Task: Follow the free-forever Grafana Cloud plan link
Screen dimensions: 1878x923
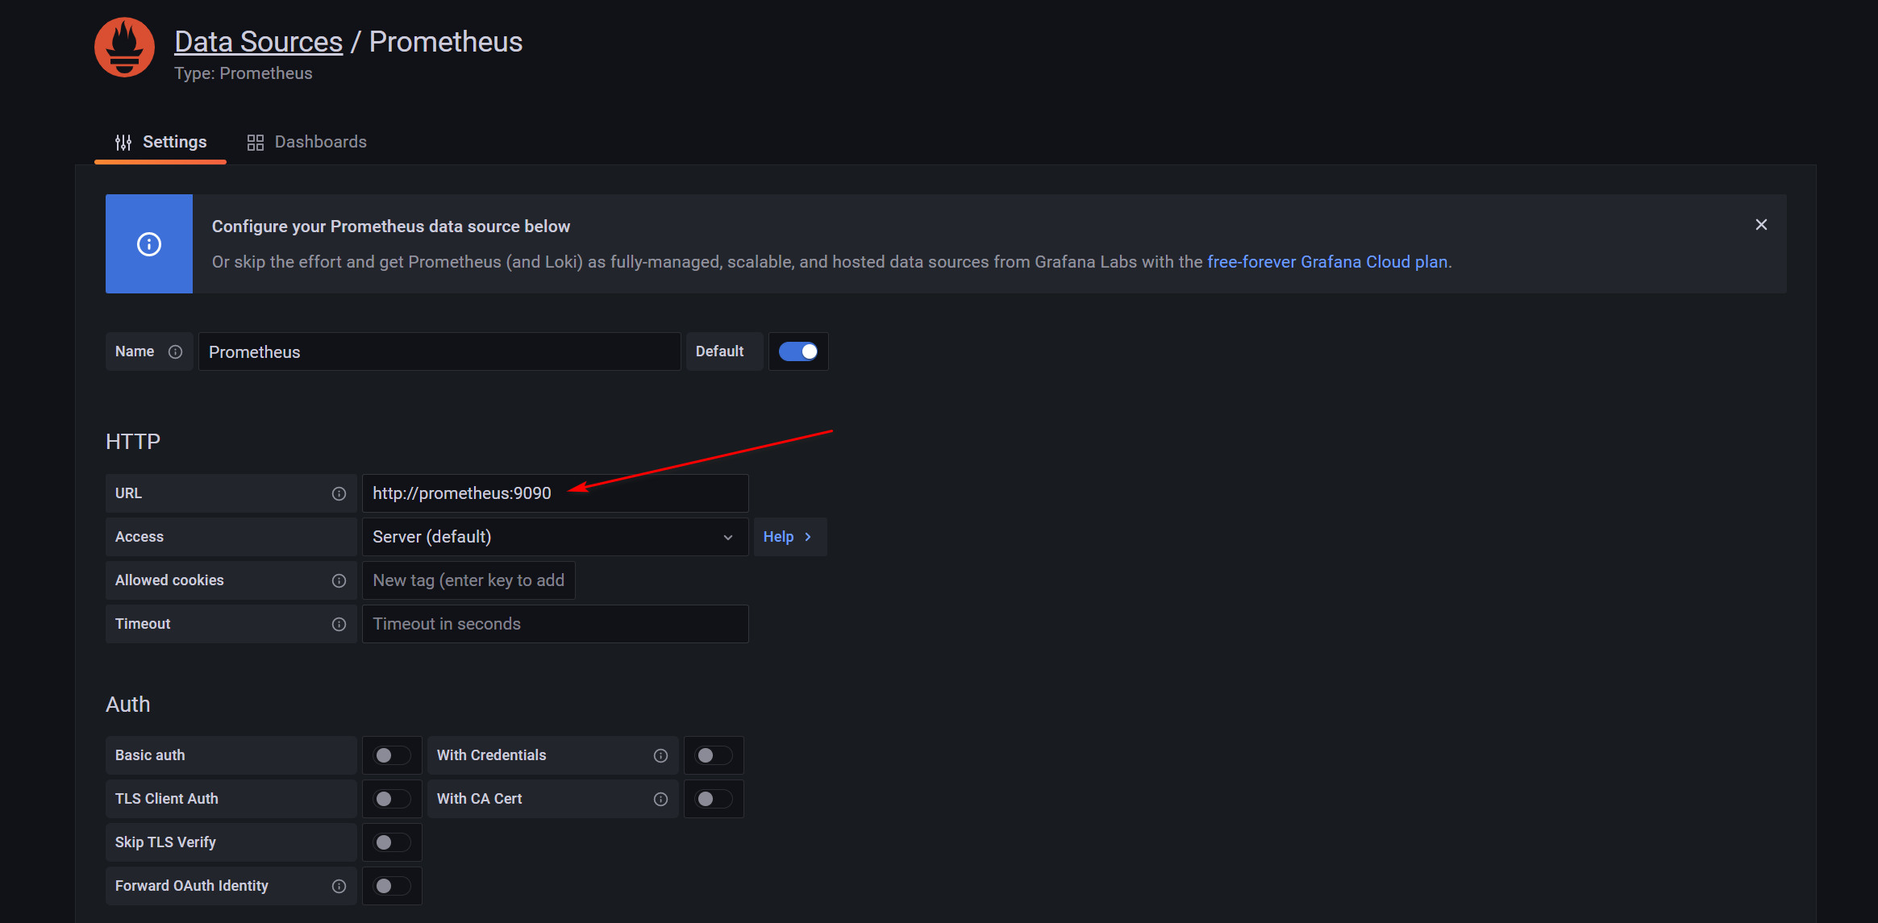Action: 1327,262
